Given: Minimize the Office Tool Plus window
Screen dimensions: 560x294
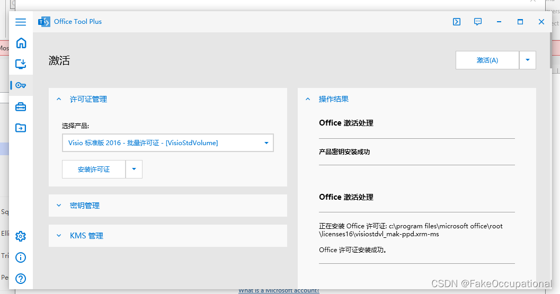Looking at the screenshot, I should point(499,22).
